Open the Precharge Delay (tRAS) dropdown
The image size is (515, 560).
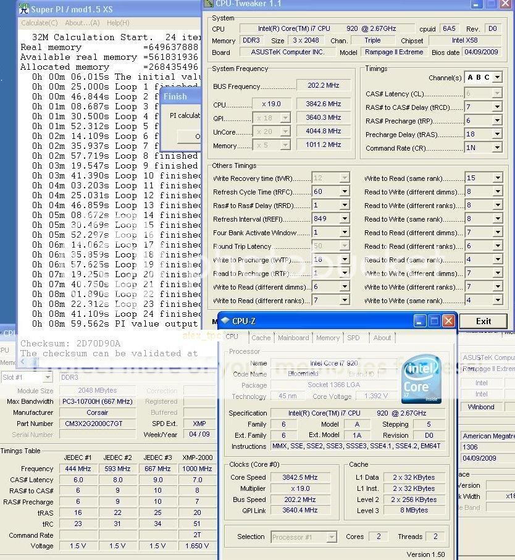click(497, 134)
